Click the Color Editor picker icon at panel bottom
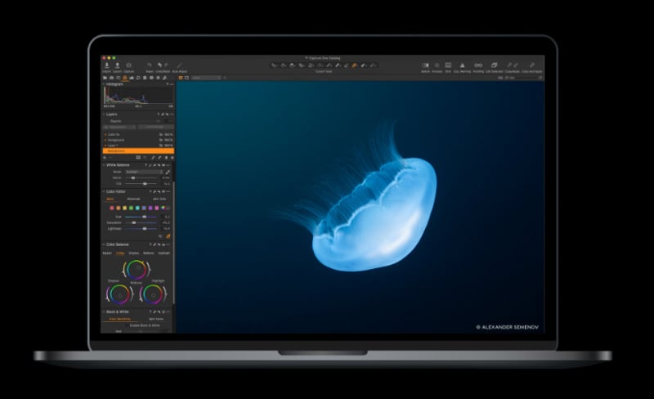The image size is (654, 399). [168, 236]
